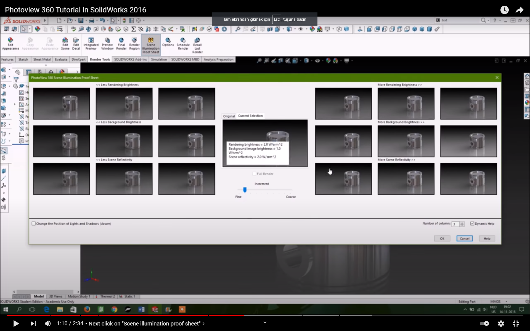
Task: Uncheck the Dynamic Help checkbox
Action: click(472, 224)
